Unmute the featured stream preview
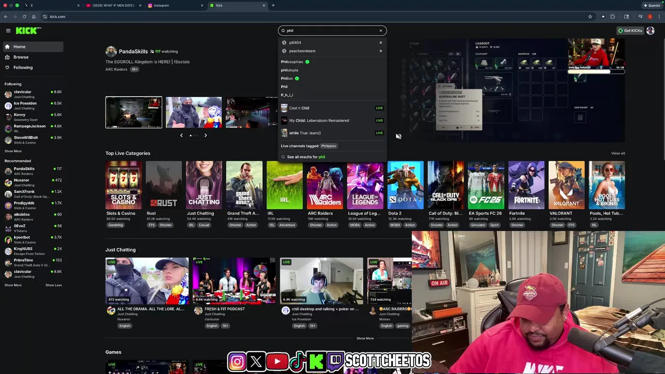This screenshot has width=665, height=374. [x=398, y=136]
